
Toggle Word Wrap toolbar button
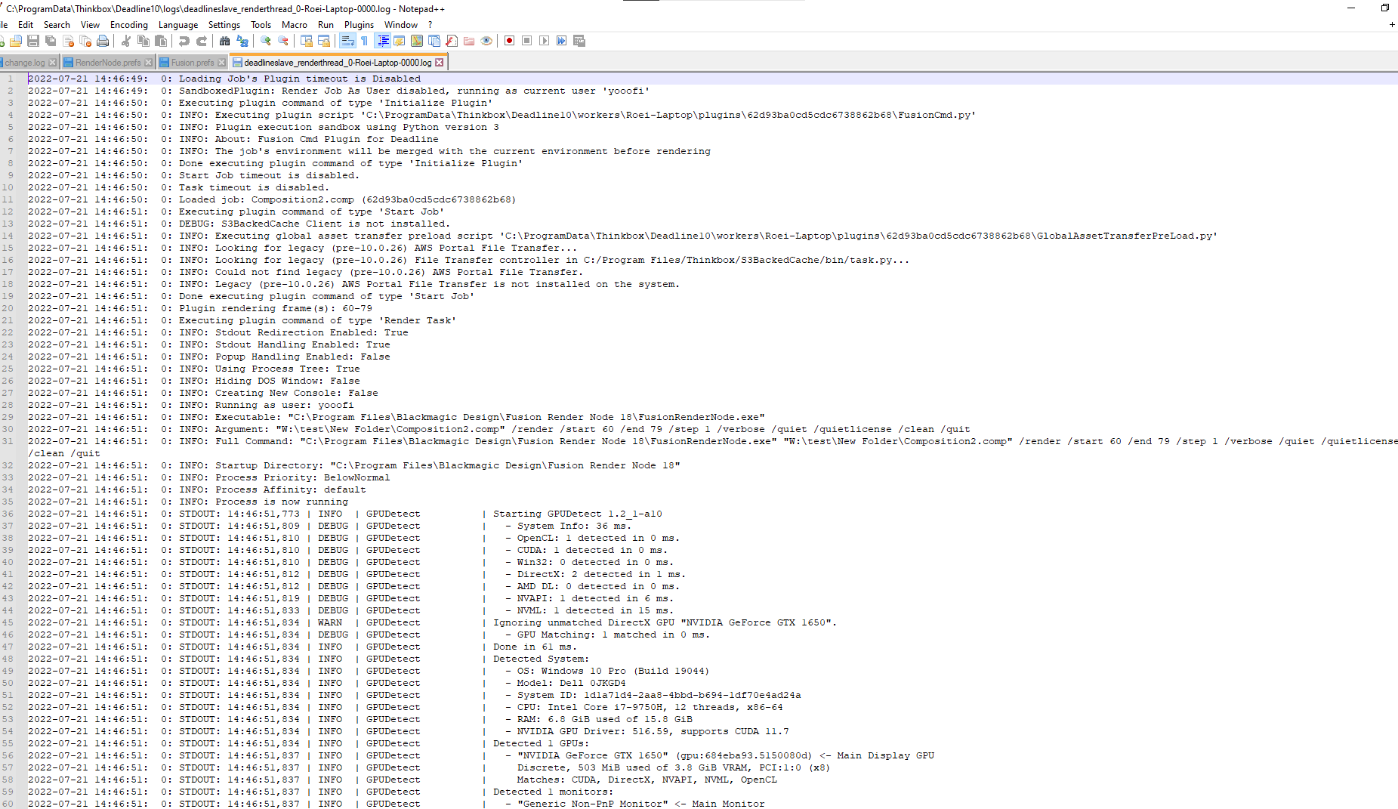347,41
